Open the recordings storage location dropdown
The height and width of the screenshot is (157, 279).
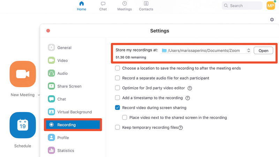206,51
